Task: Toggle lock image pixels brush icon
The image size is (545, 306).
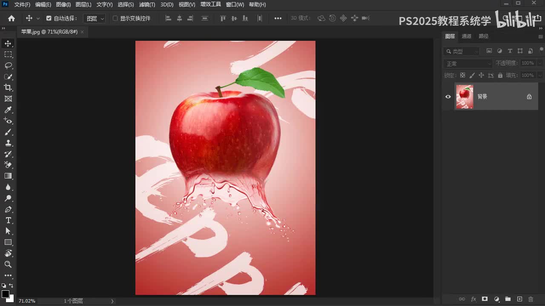Action: (472, 75)
